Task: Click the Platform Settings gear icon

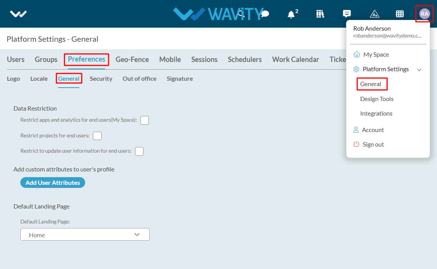Action: (356, 69)
